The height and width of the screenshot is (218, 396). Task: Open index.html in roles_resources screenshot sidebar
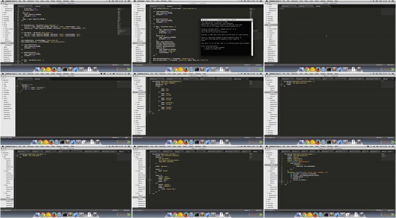8,59
